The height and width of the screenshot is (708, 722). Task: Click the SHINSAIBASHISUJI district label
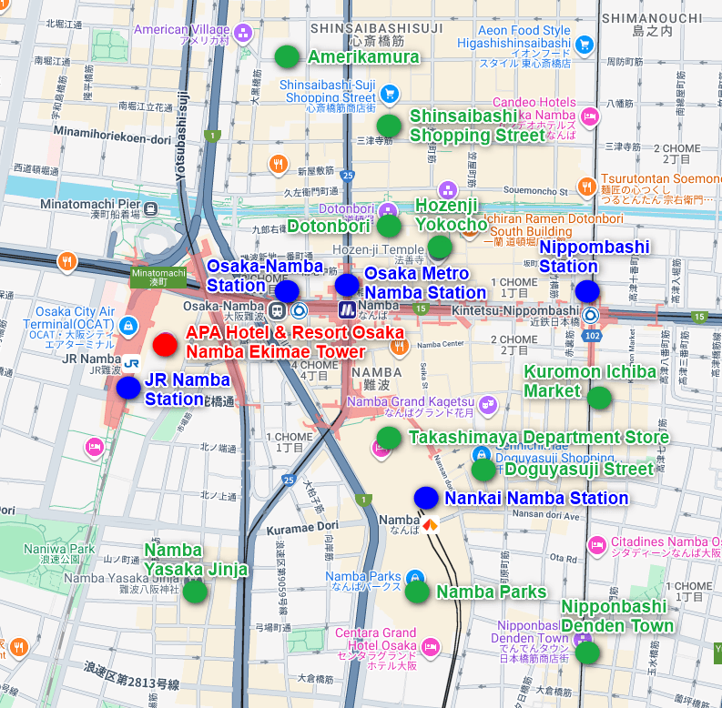tap(377, 28)
